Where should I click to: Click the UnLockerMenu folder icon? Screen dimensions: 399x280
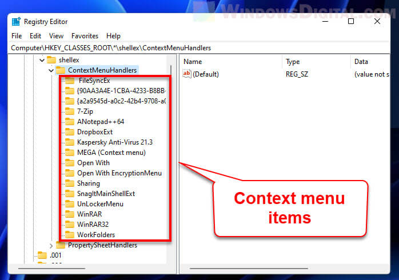70,203
